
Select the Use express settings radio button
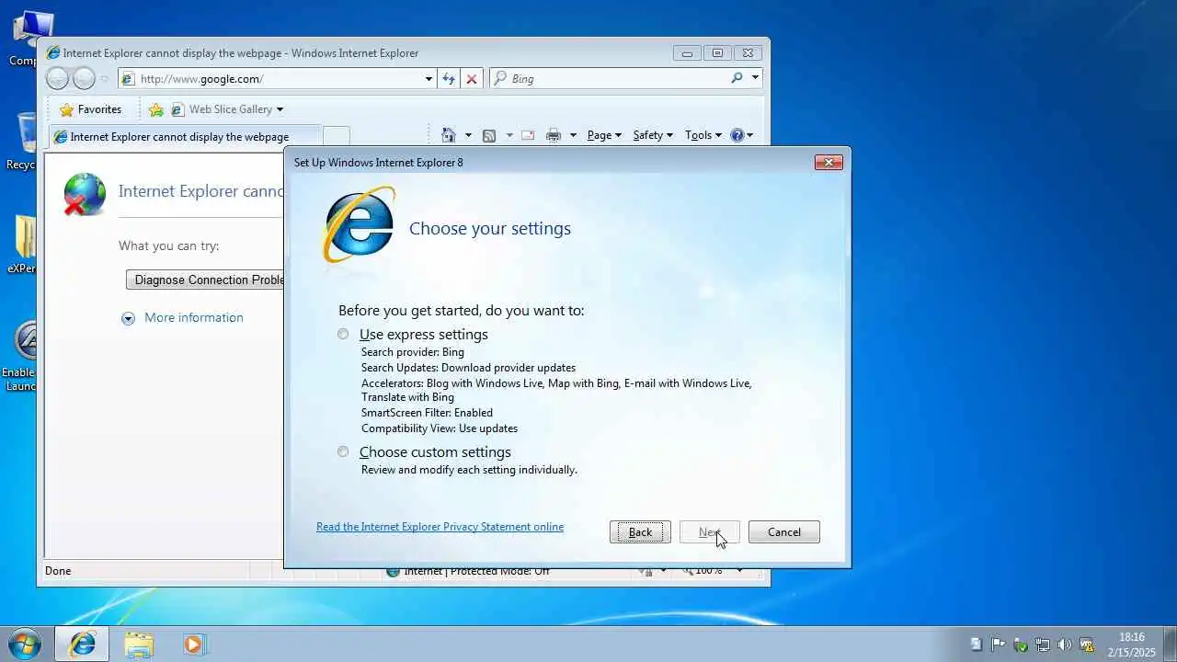[343, 335]
